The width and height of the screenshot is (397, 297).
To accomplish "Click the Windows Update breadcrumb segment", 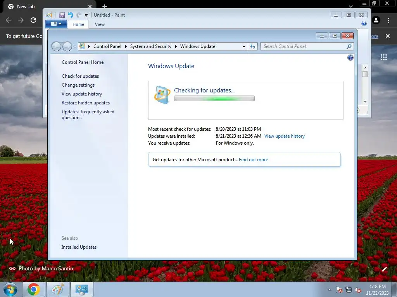I will pos(198,46).
